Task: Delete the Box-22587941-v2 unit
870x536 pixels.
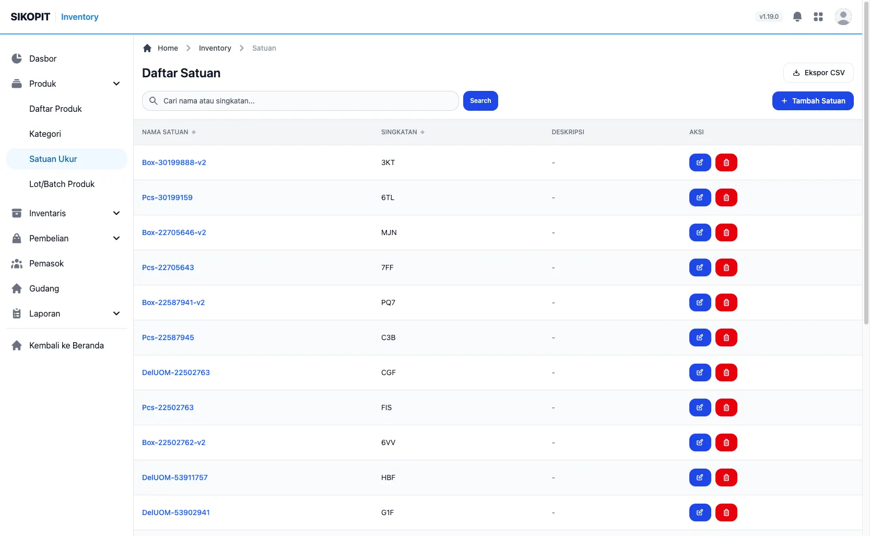Action: coord(726,302)
